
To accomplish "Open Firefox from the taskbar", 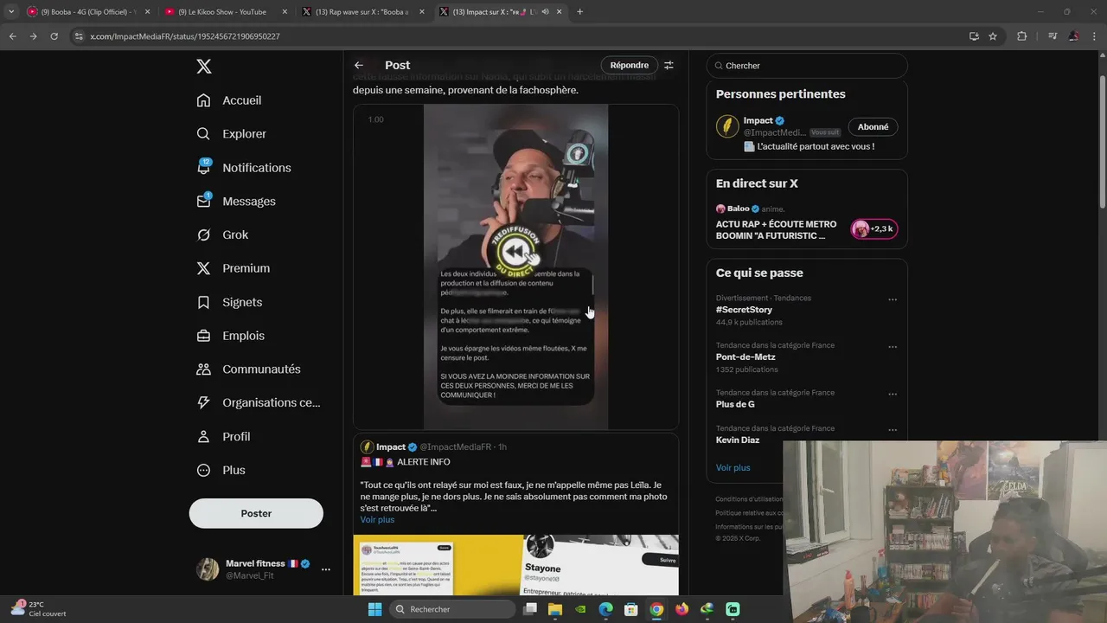I will pos(681,609).
